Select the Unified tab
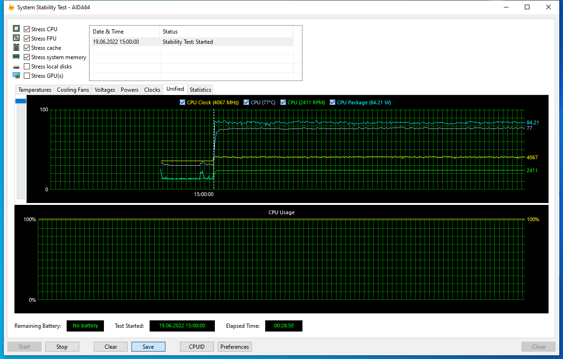The width and height of the screenshot is (563, 359). coord(175,89)
